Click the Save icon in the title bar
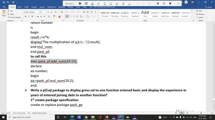Viewport: 215px width, 120px height. point(4,2)
